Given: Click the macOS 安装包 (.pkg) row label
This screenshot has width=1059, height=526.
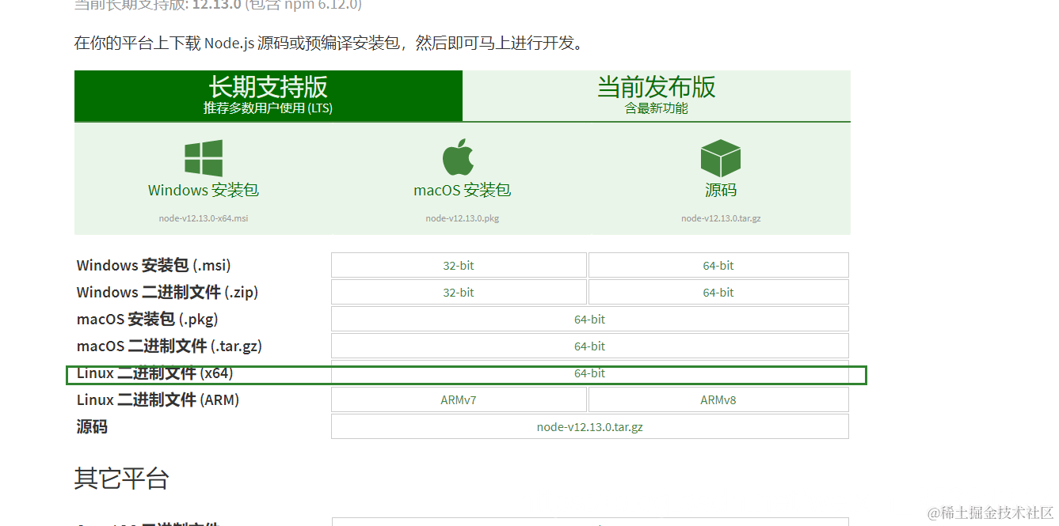Looking at the screenshot, I should [x=147, y=320].
